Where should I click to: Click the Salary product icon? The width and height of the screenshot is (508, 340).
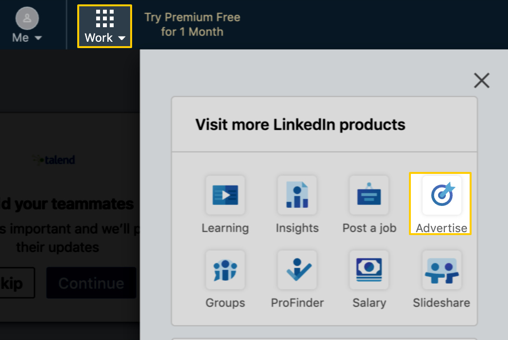369,270
